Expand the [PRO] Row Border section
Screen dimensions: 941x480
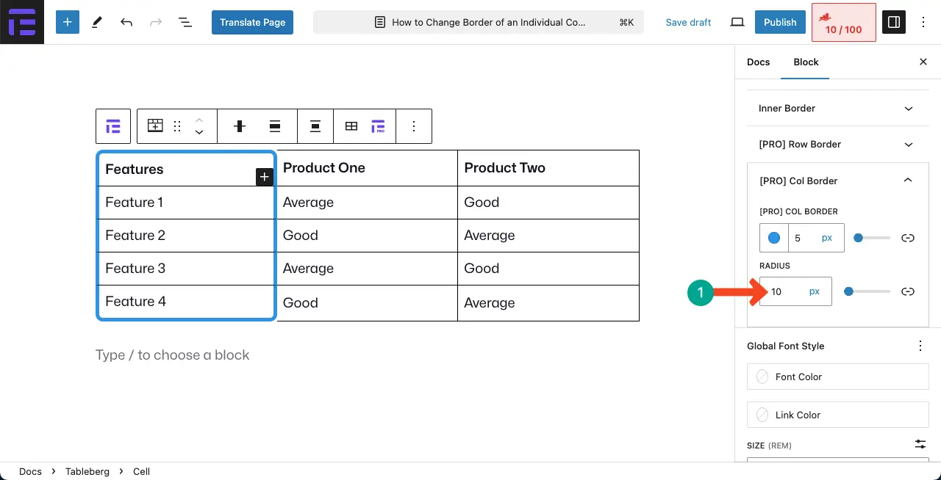pos(837,144)
